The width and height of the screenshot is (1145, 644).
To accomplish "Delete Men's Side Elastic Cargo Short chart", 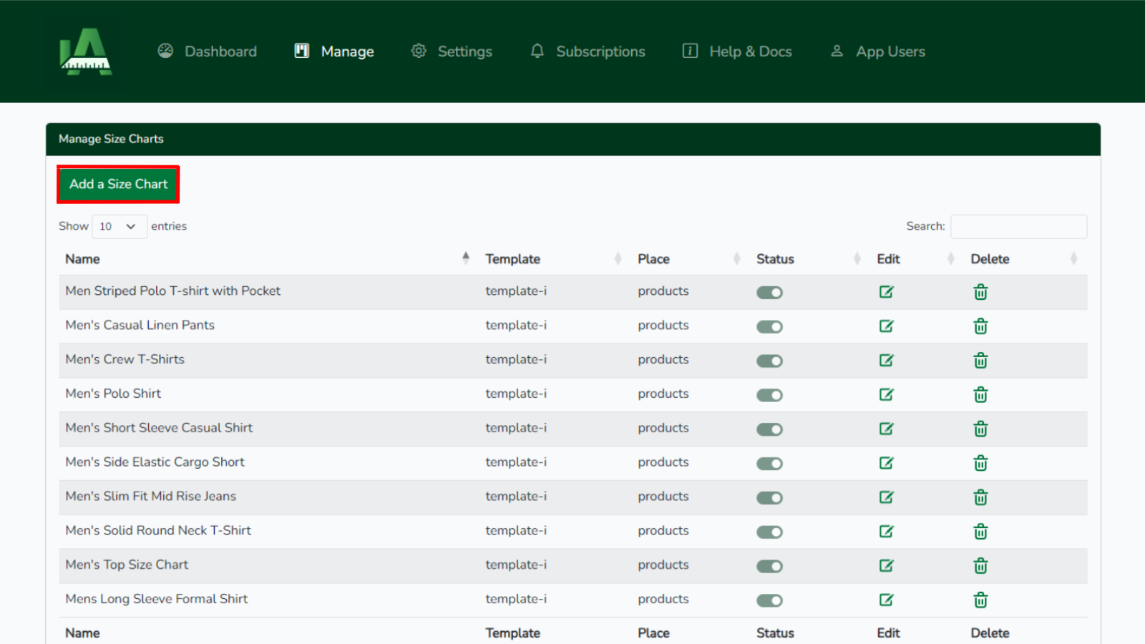I will (980, 464).
